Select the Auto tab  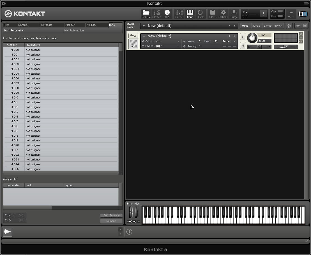pyautogui.click(x=115, y=25)
